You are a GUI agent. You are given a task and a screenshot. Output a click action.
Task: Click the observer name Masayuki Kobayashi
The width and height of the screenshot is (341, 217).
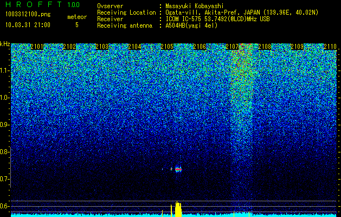click(x=195, y=6)
